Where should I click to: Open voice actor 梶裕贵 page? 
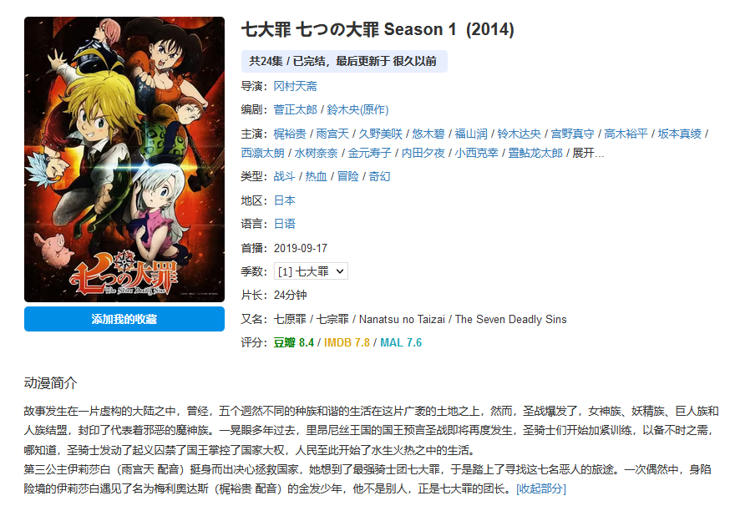[x=290, y=134]
